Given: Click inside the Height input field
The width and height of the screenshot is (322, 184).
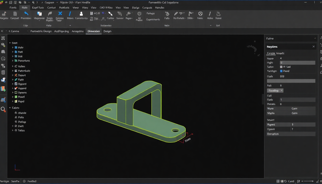Looking at the screenshot, I should [x=297, y=62].
